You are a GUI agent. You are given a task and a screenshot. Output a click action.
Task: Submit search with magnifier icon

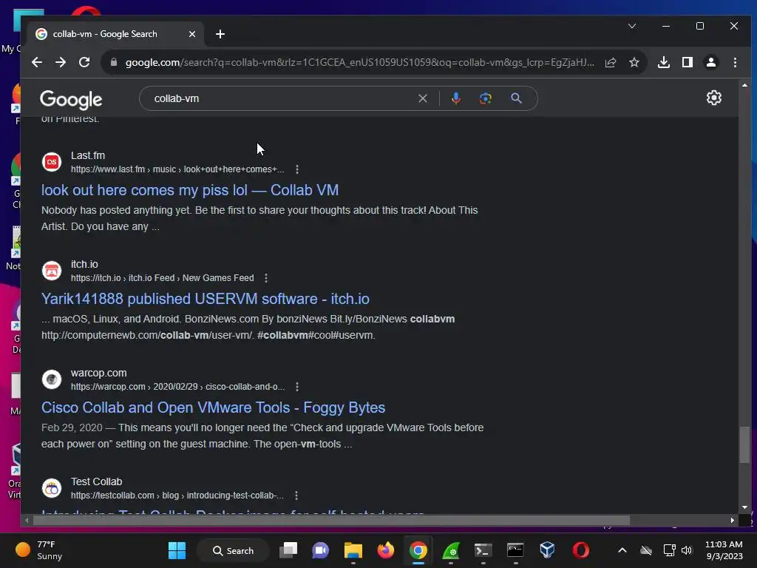click(516, 98)
